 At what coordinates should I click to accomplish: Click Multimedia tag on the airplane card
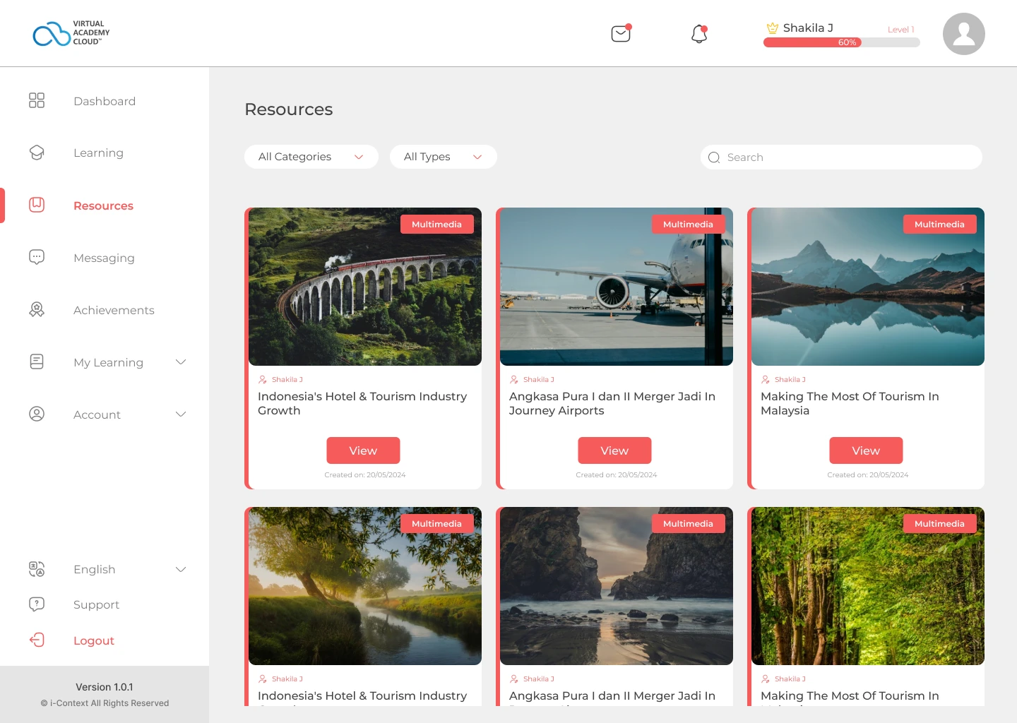[x=689, y=225]
